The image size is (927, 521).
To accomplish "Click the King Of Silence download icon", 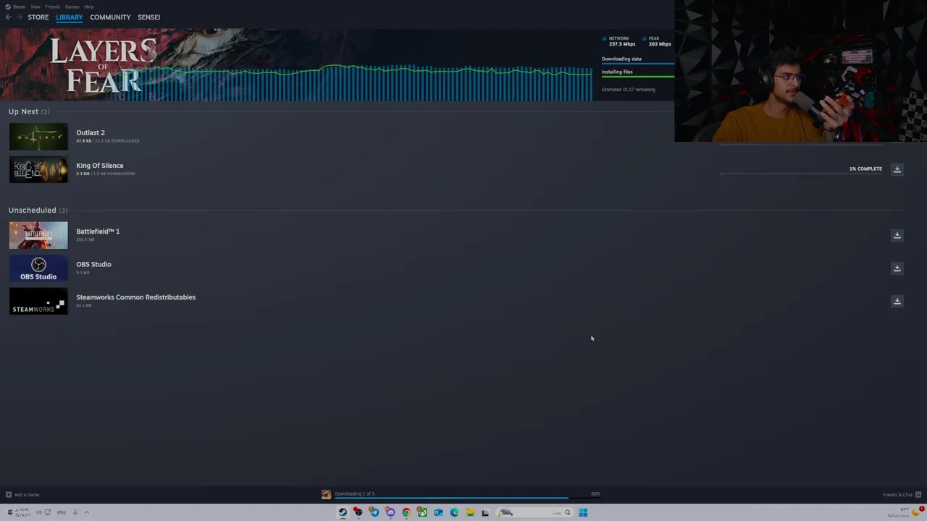I will click(x=897, y=169).
